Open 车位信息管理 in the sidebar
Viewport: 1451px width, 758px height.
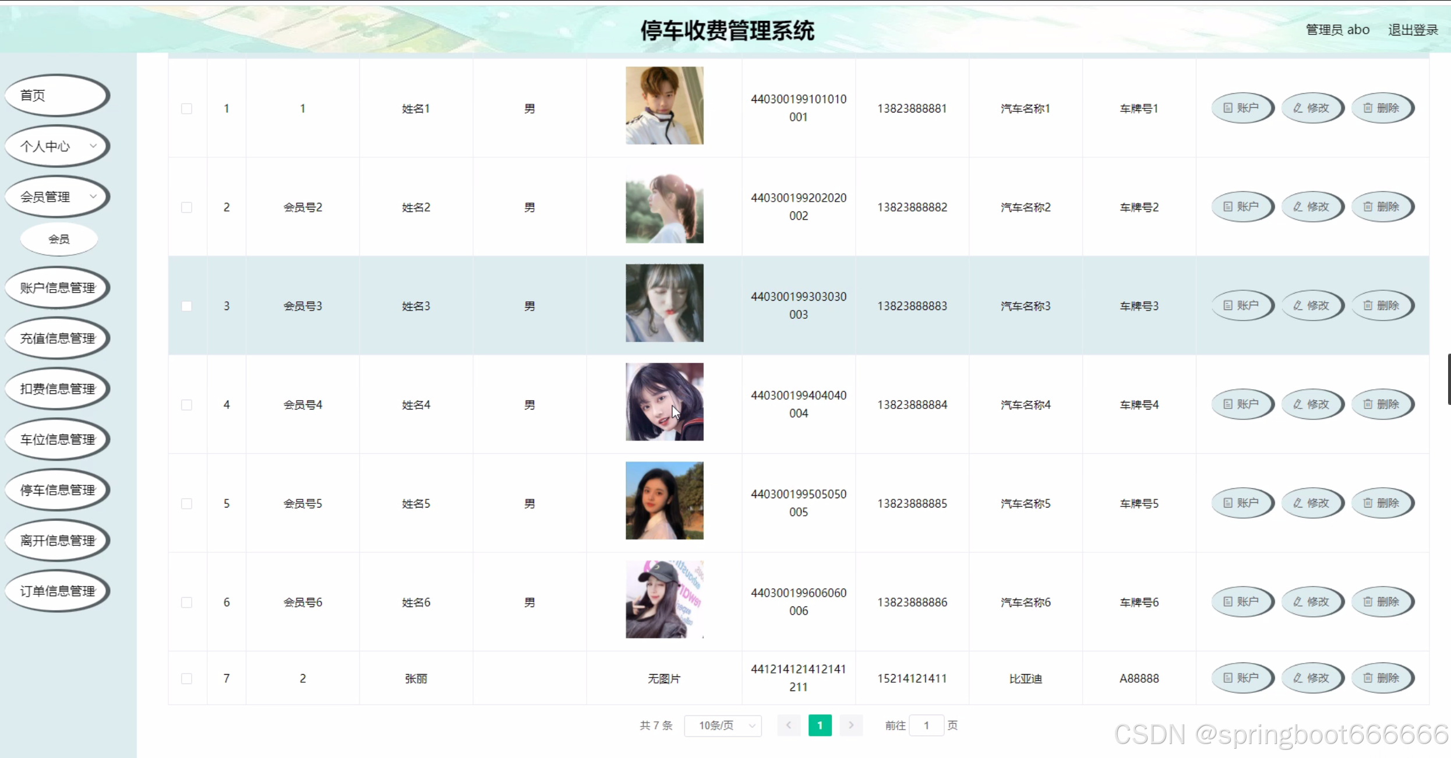(x=57, y=439)
